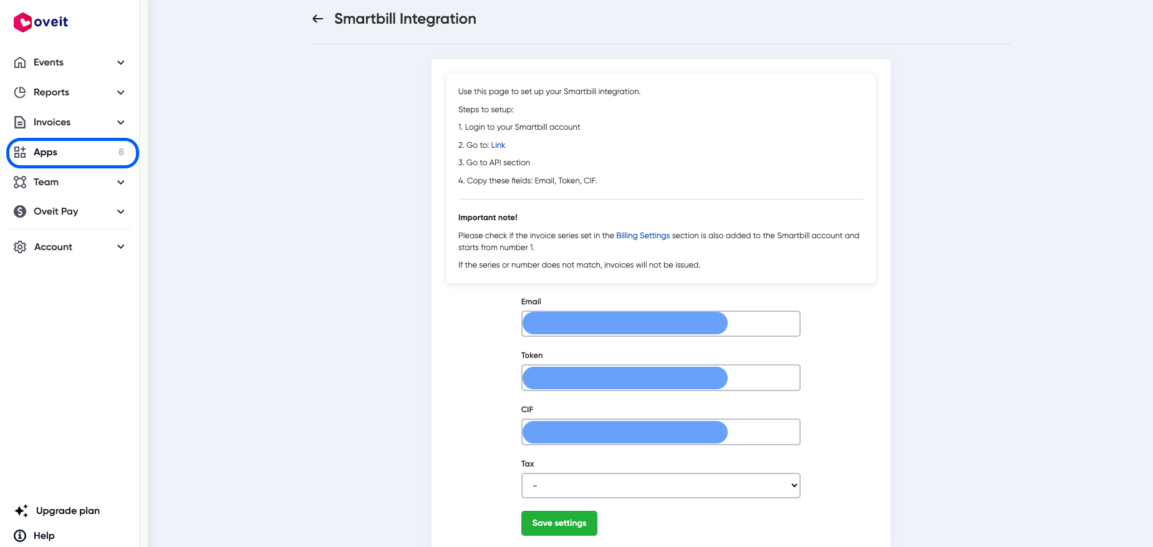This screenshot has width=1153, height=547.
Task: Open the Billing Settings link
Action: pos(643,236)
